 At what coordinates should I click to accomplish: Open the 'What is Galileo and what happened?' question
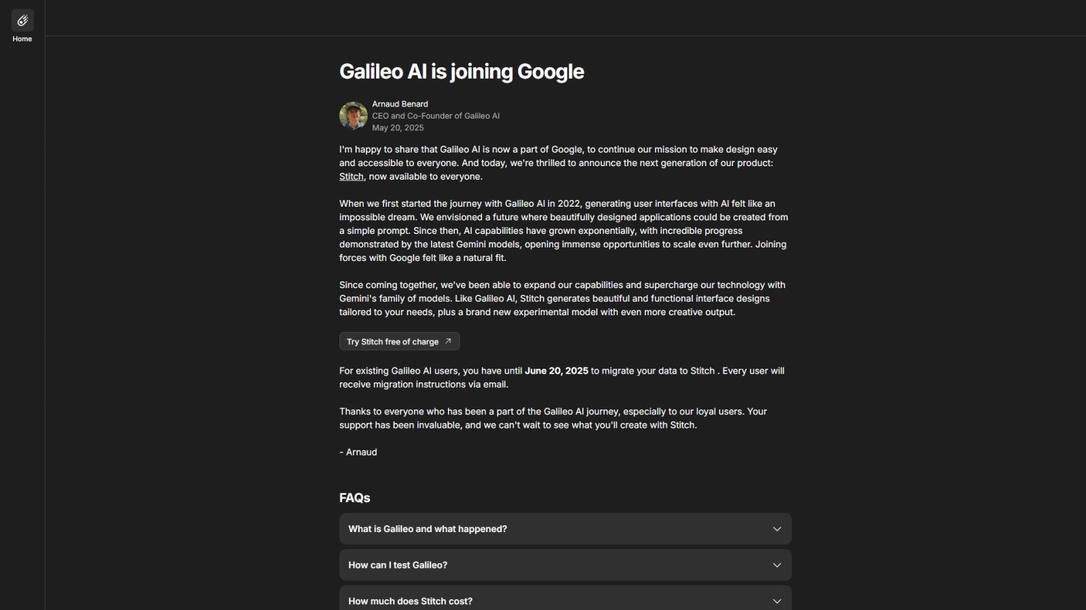point(428,529)
